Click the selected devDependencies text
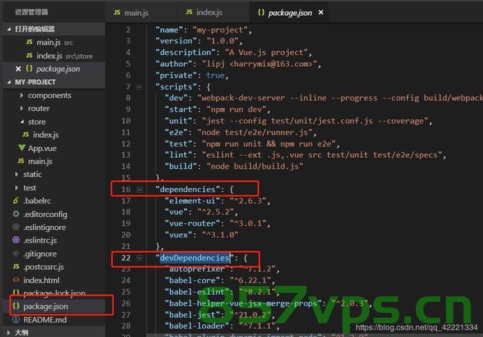This screenshot has width=483, height=337. 195,258
